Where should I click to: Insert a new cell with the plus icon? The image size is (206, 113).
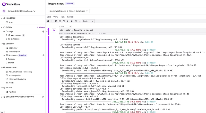[52, 21]
